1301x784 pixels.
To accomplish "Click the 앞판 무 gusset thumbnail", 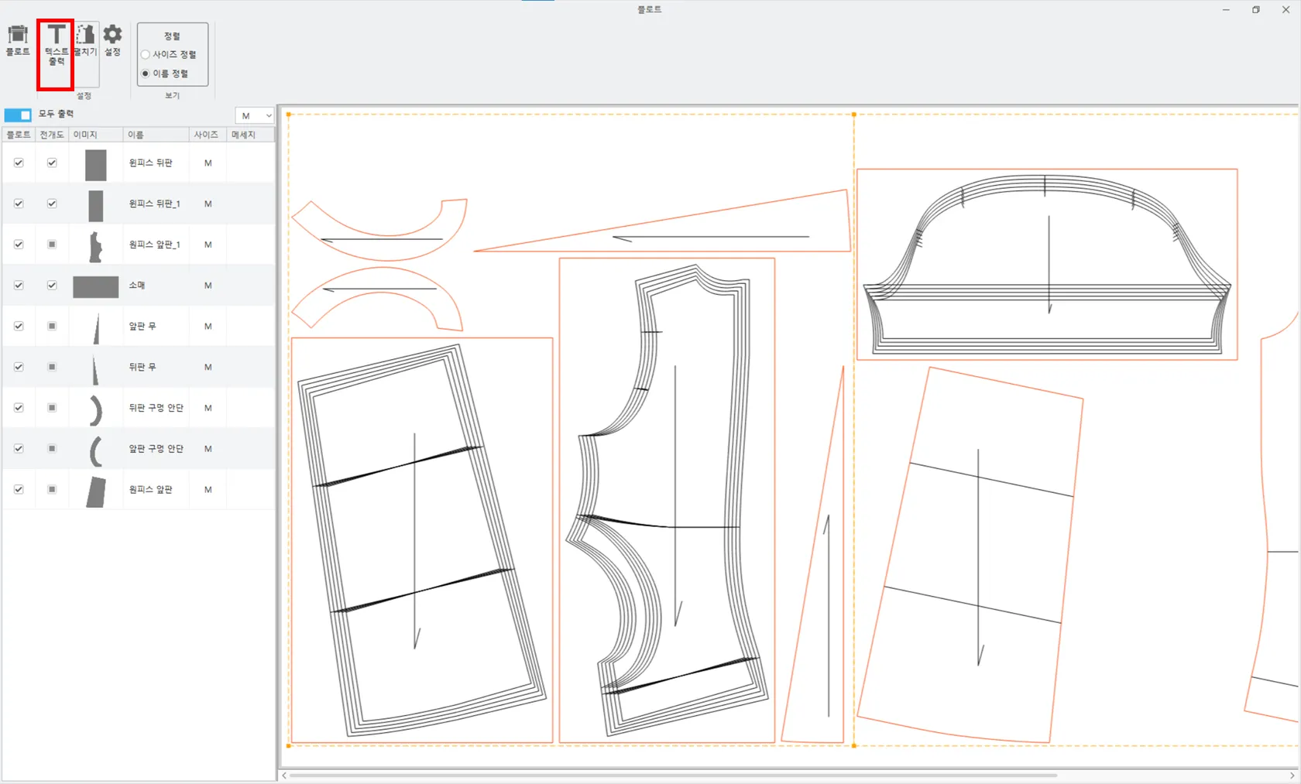I will click(x=97, y=328).
